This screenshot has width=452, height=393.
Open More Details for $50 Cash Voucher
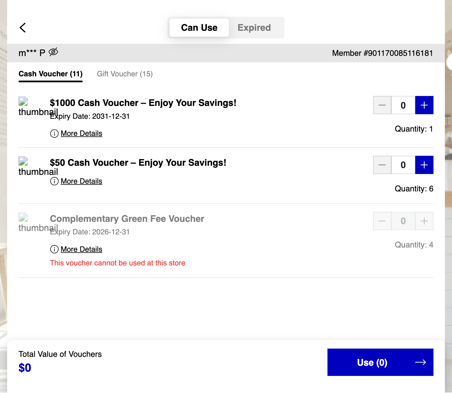point(82,181)
